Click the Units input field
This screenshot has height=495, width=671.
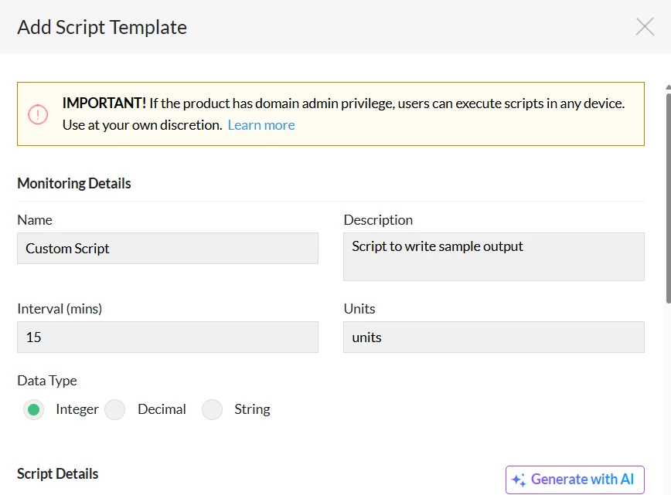point(494,337)
